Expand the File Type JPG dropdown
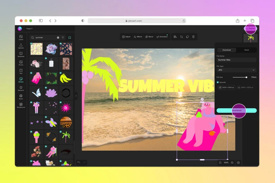 (236, 70)
